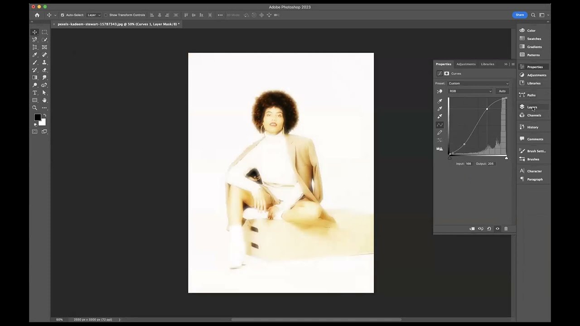Select the Dodge tool

tap(34, 85)
